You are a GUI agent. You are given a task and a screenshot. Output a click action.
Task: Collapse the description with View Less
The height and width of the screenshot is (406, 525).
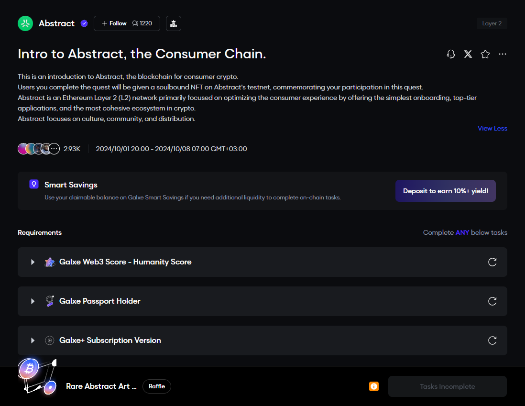click(x=492, y=128)
